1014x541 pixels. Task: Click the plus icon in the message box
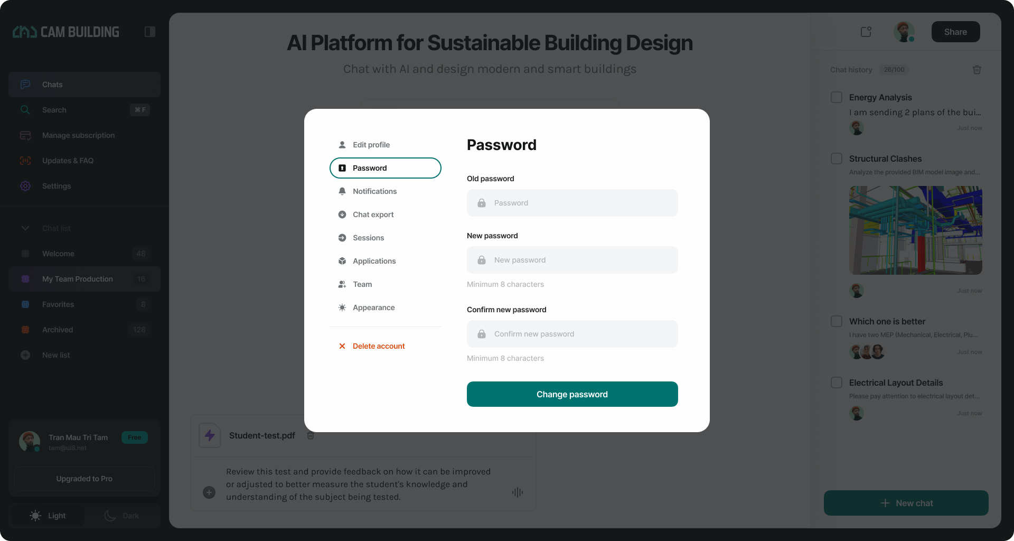coord(209,492)
